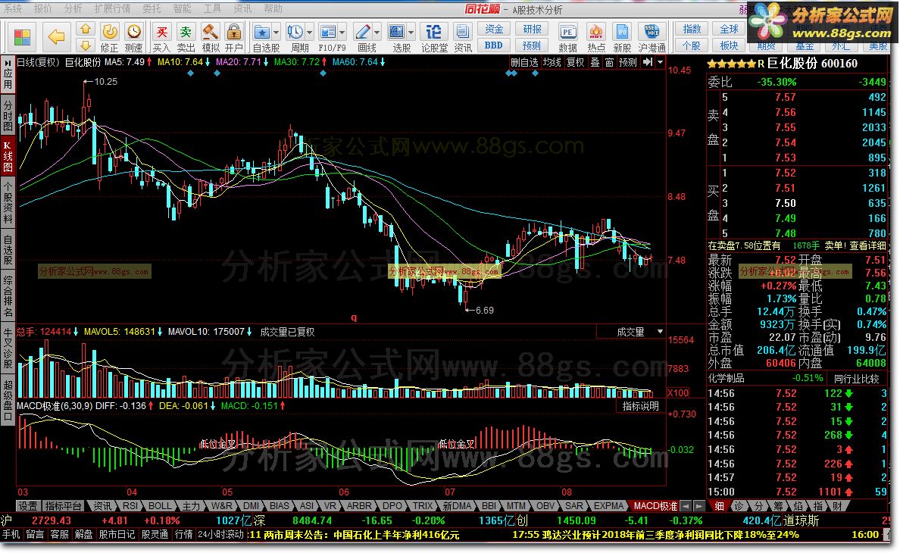Open the 24小时滚动 news ticker button
Viewport: 900px width, 553px height.
point(221,535)
